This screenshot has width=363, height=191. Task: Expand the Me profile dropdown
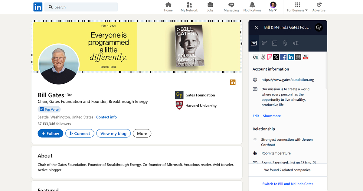[273, 7]
